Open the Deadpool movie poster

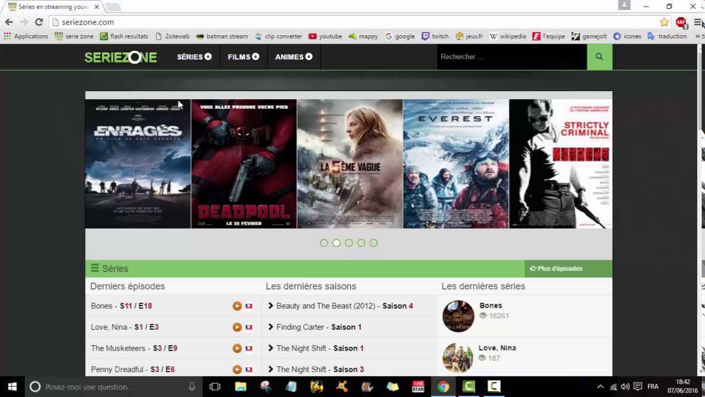244,164
